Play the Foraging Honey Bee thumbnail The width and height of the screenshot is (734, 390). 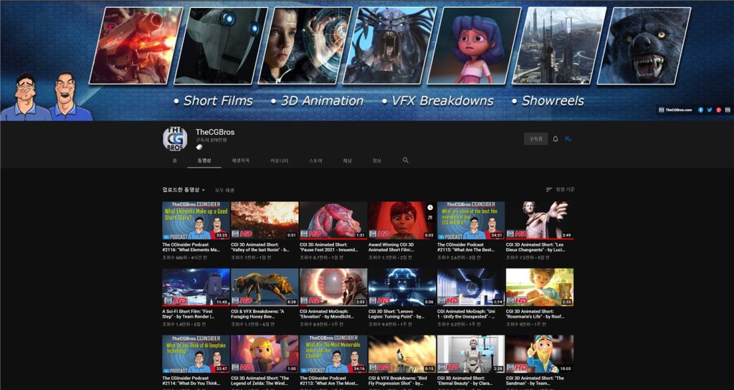[265, 287]
